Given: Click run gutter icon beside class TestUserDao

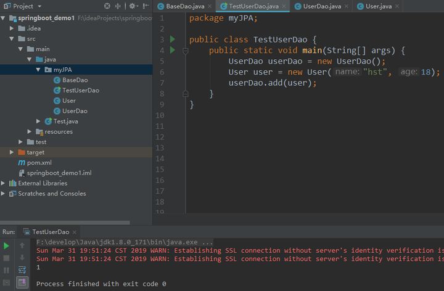Looking at the screenshot, I should pos(173,39).
